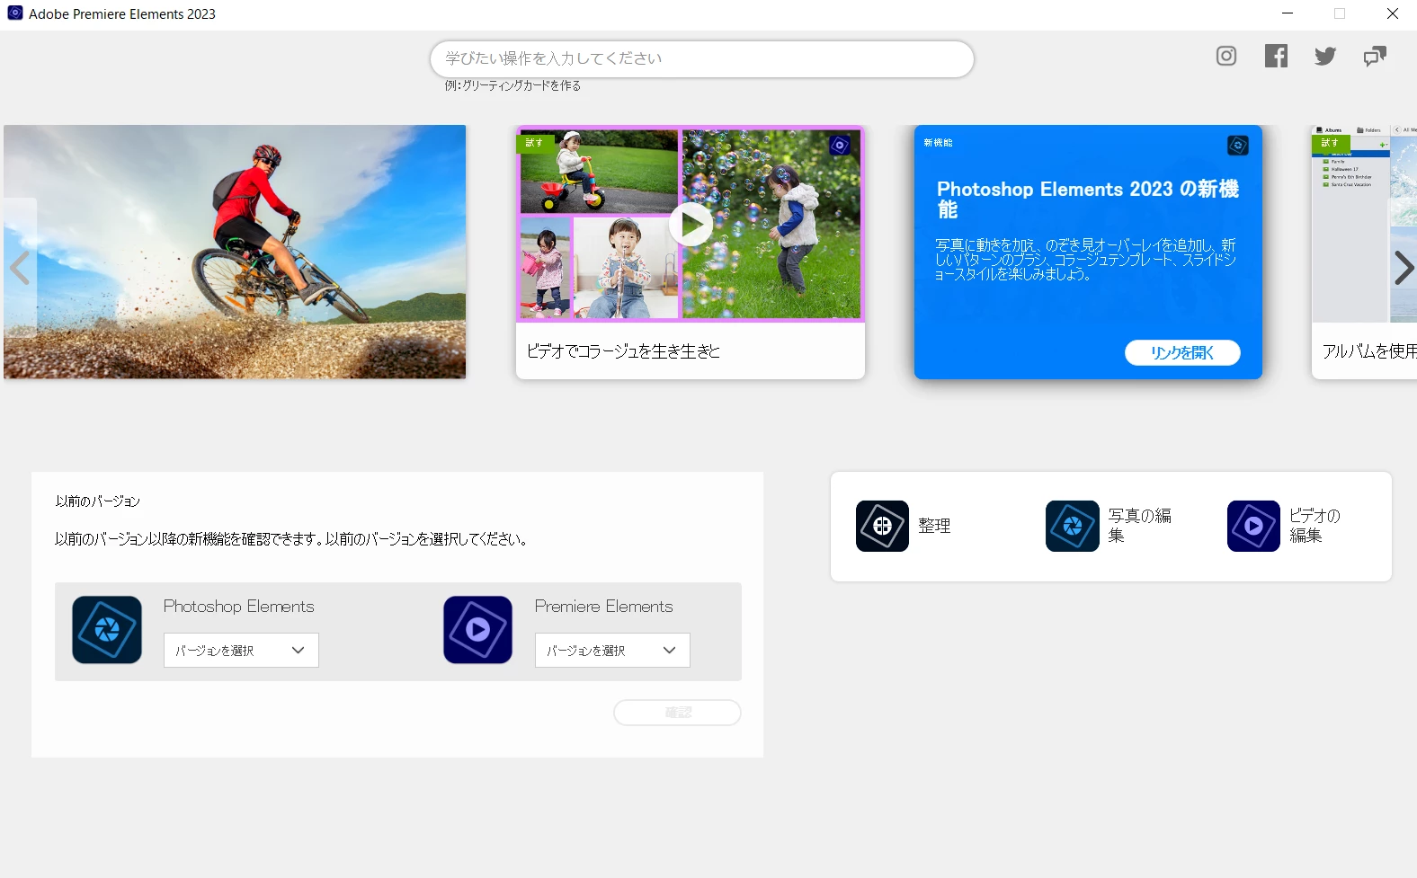Click the Adobe Premiere Elements title bar icon
Screen dimensions: 1417x878
click(15, 13)
